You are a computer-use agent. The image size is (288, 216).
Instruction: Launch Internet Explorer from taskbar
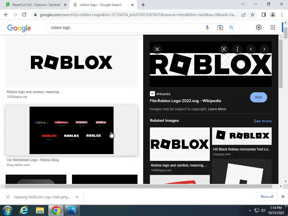(24, 210)
